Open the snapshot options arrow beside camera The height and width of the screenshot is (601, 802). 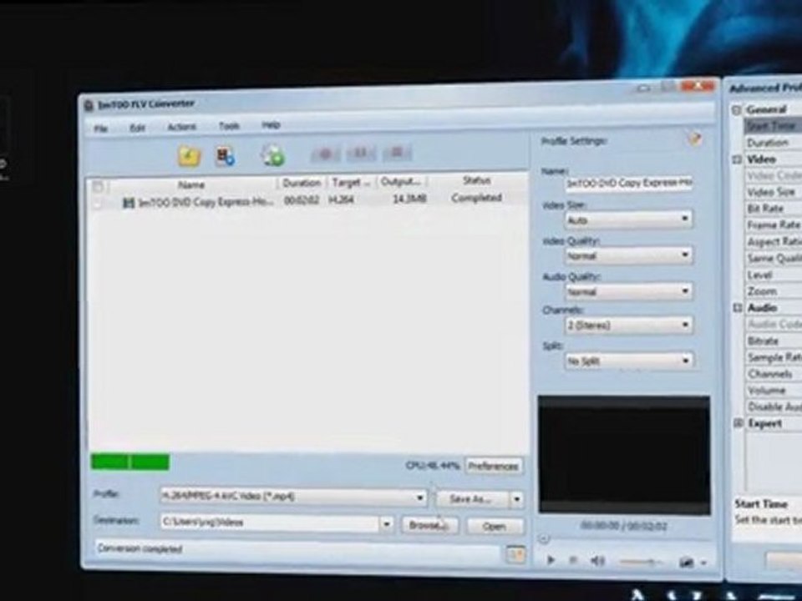pyautogui.click(x=703, y=563)
